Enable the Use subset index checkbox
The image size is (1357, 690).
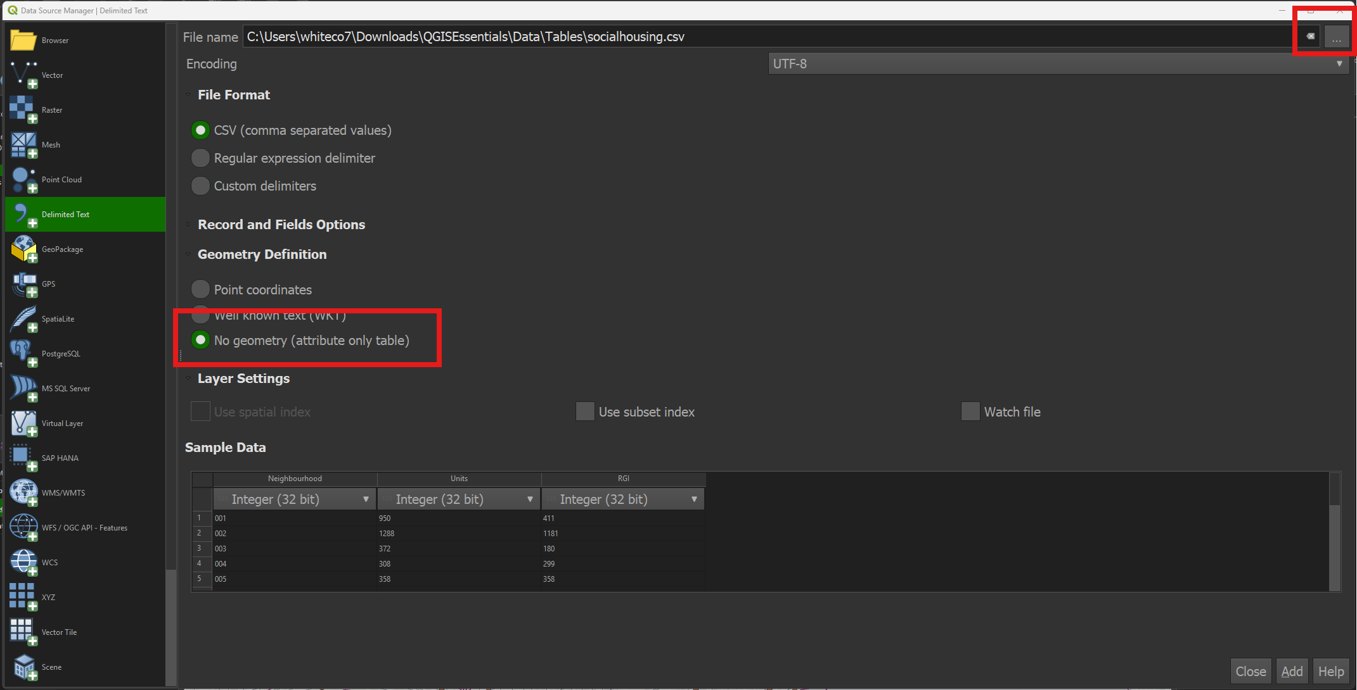(x=585, y=411)
